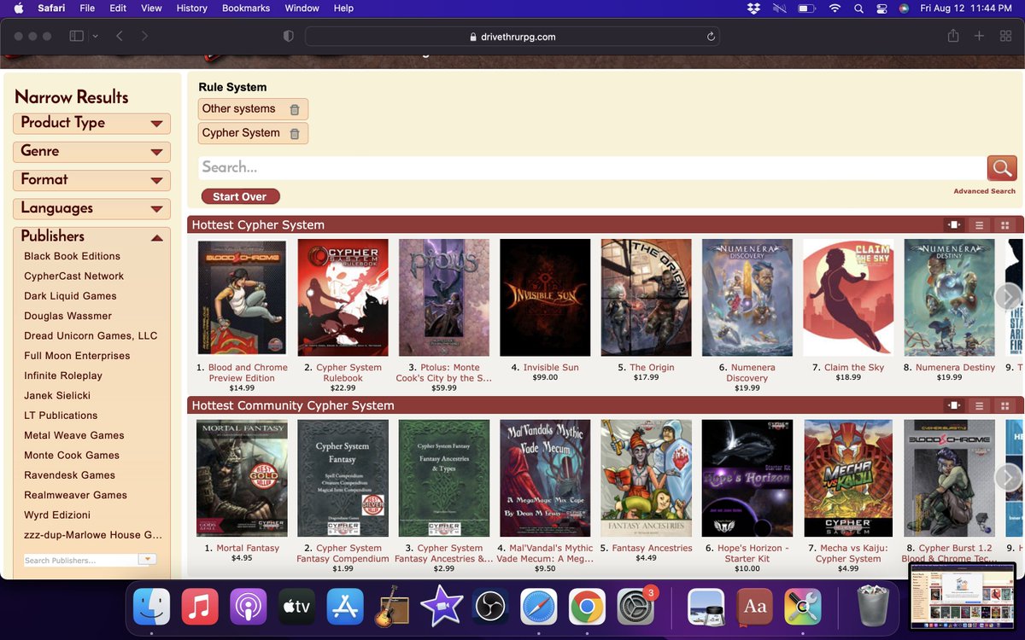
Task: Open Dropbox from the menu bar
Action: (x=753, y=9)
